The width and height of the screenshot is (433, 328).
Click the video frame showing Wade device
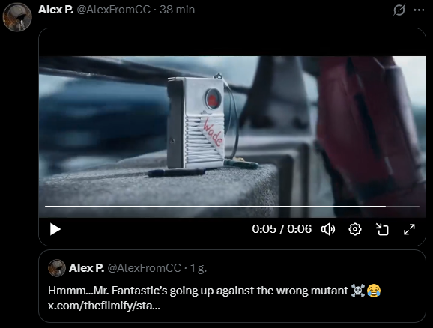232,136
